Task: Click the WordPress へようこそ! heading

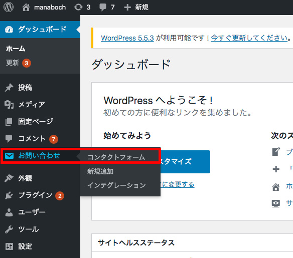Action: 158,100
